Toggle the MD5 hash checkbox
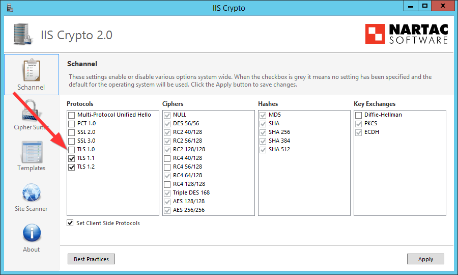The width and height of the screenshot is (458, 275). point(263,115)
